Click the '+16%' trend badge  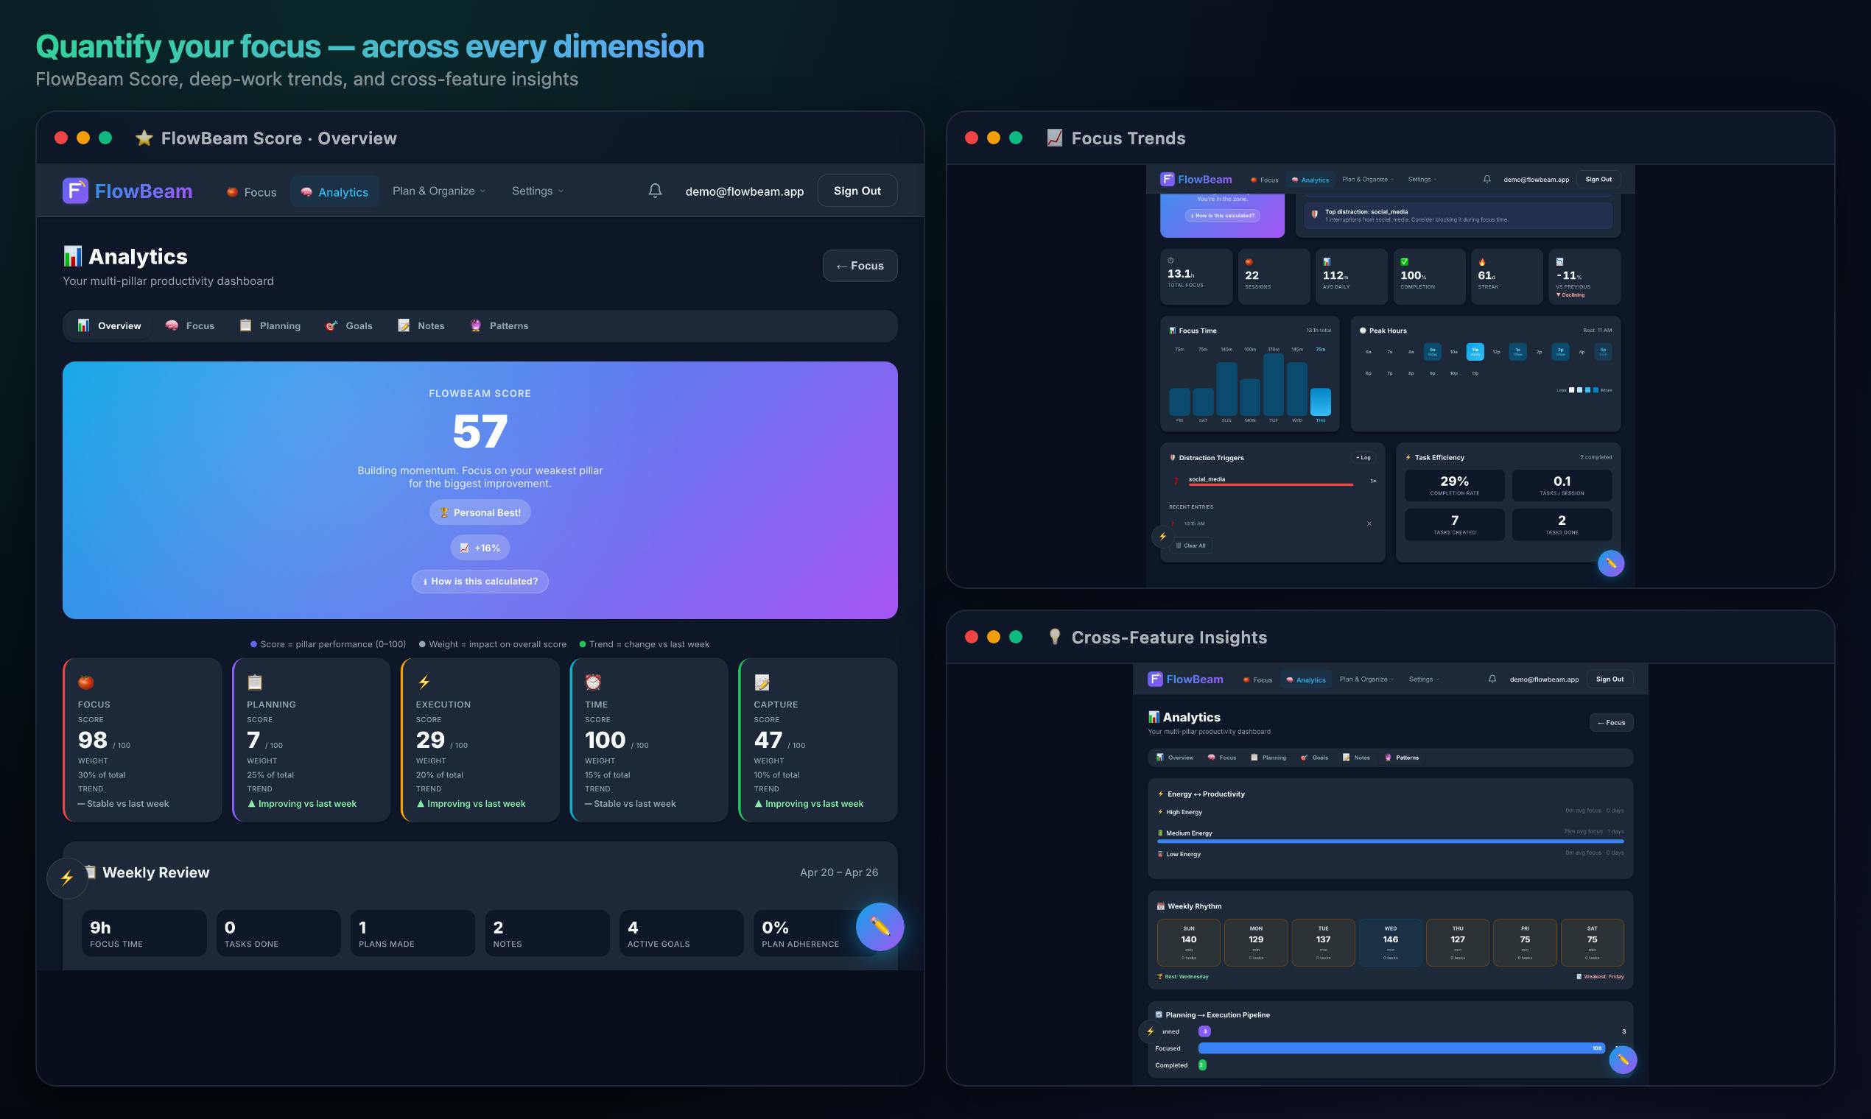480,548
